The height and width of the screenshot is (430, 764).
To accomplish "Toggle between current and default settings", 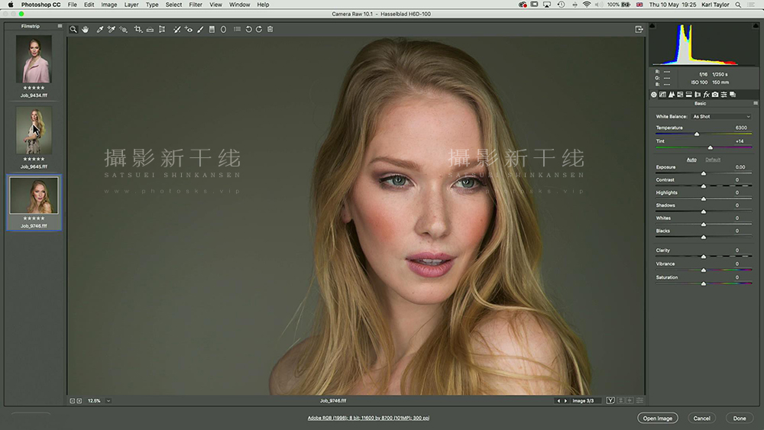I will 639,401.
